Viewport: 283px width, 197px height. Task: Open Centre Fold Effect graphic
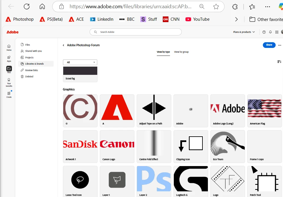click(154, 147)
